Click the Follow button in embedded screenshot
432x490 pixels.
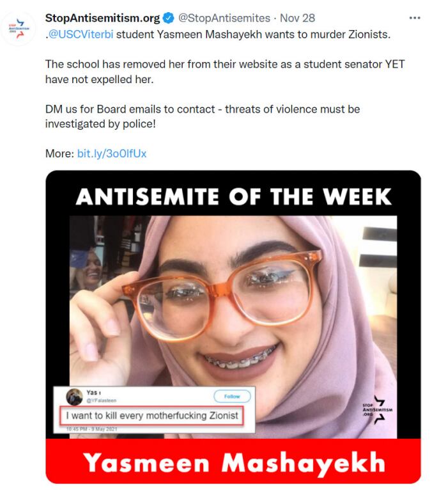232,396
